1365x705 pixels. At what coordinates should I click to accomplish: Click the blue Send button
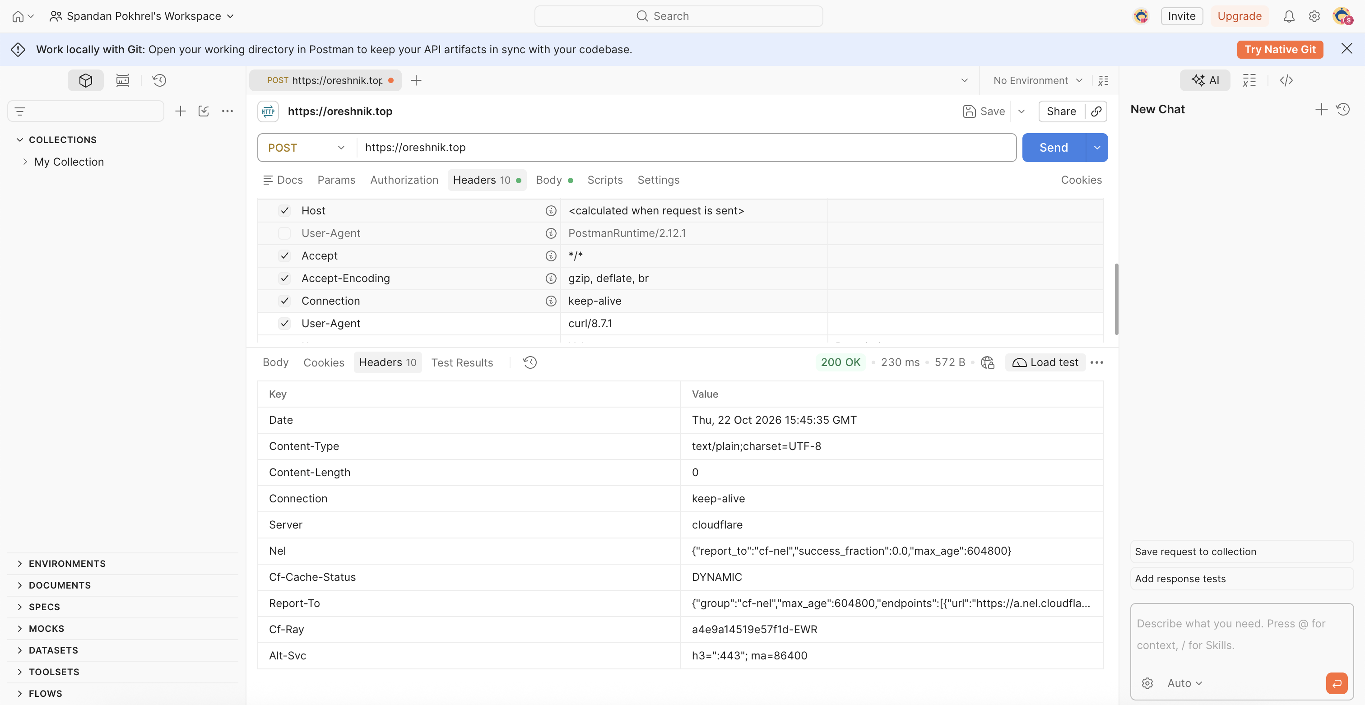(1054, 148)
